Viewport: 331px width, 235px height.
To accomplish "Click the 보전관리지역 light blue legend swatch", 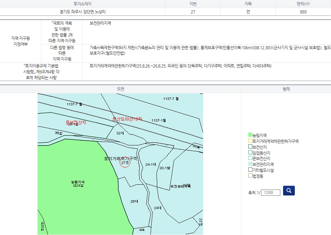I will coord(250,164).
